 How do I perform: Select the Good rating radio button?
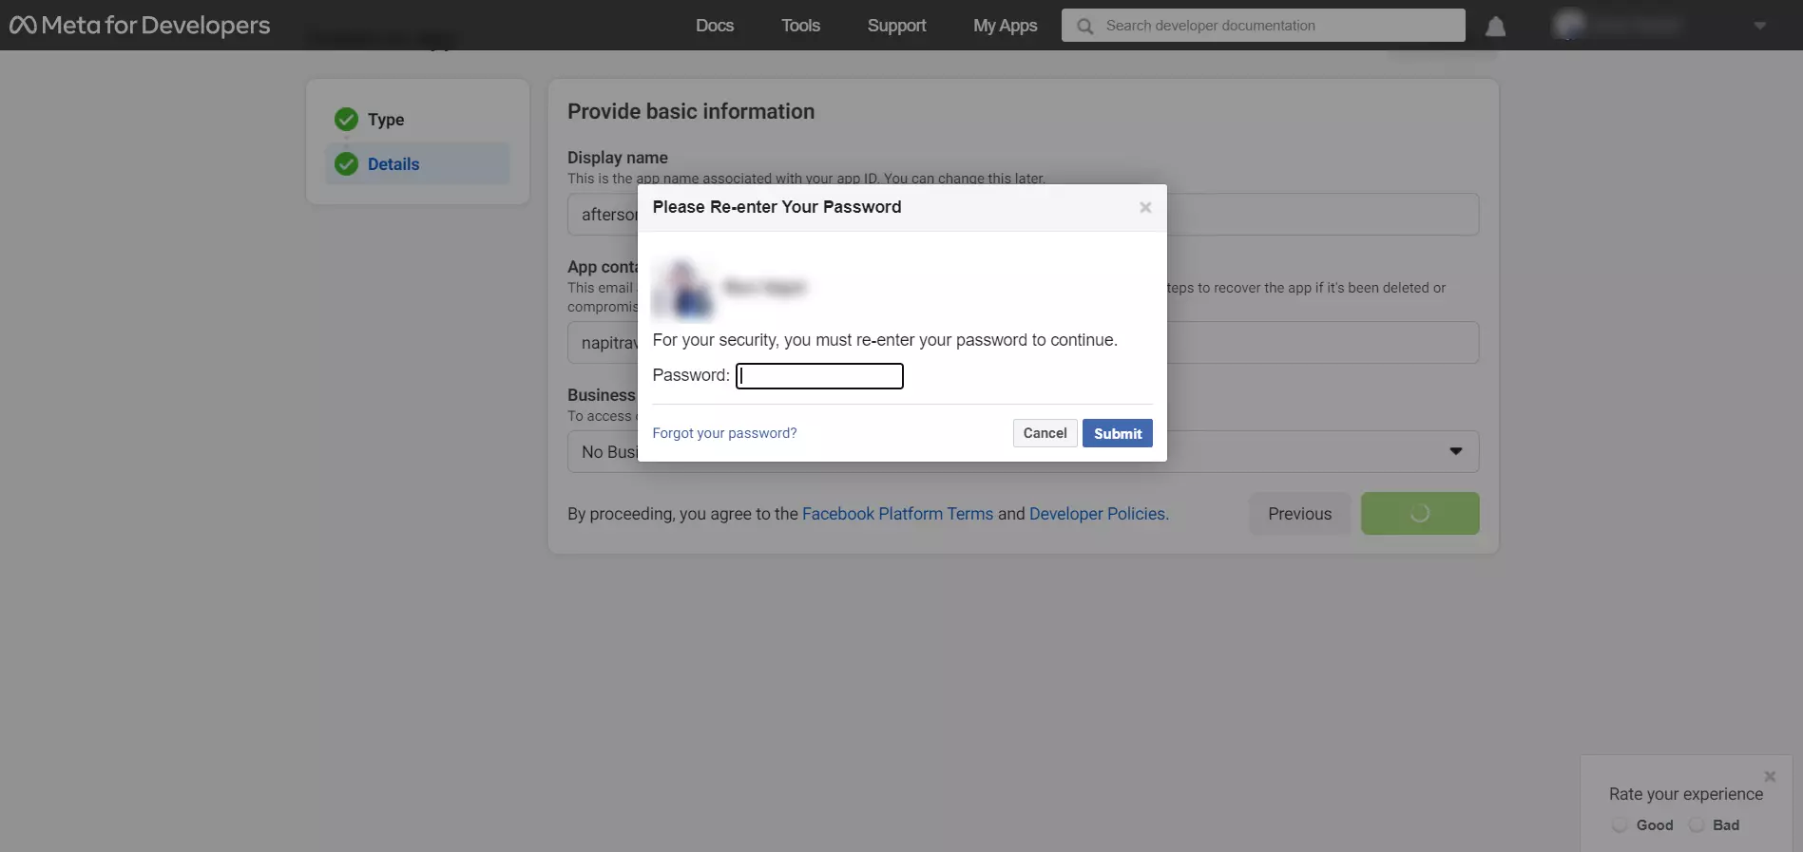pyautogui.click(x=1620, y=825)
